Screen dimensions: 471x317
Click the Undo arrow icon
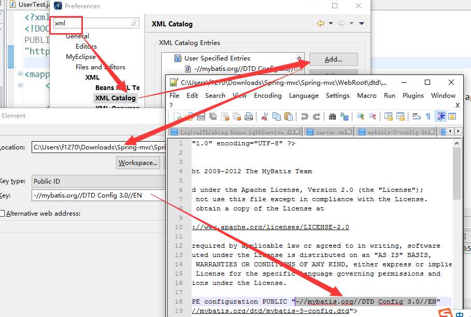305,116
